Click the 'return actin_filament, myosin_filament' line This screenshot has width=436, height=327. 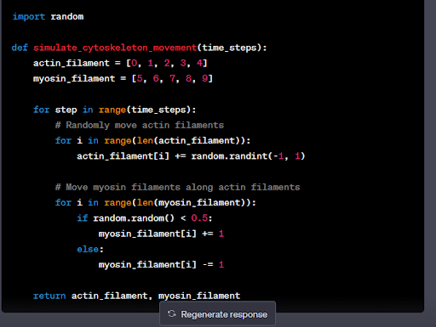[136, 296]
